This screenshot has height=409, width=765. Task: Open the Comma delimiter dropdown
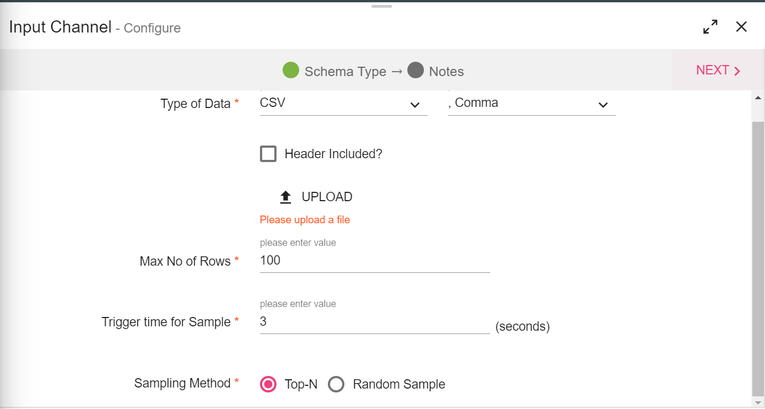click(x=531, y=104)
